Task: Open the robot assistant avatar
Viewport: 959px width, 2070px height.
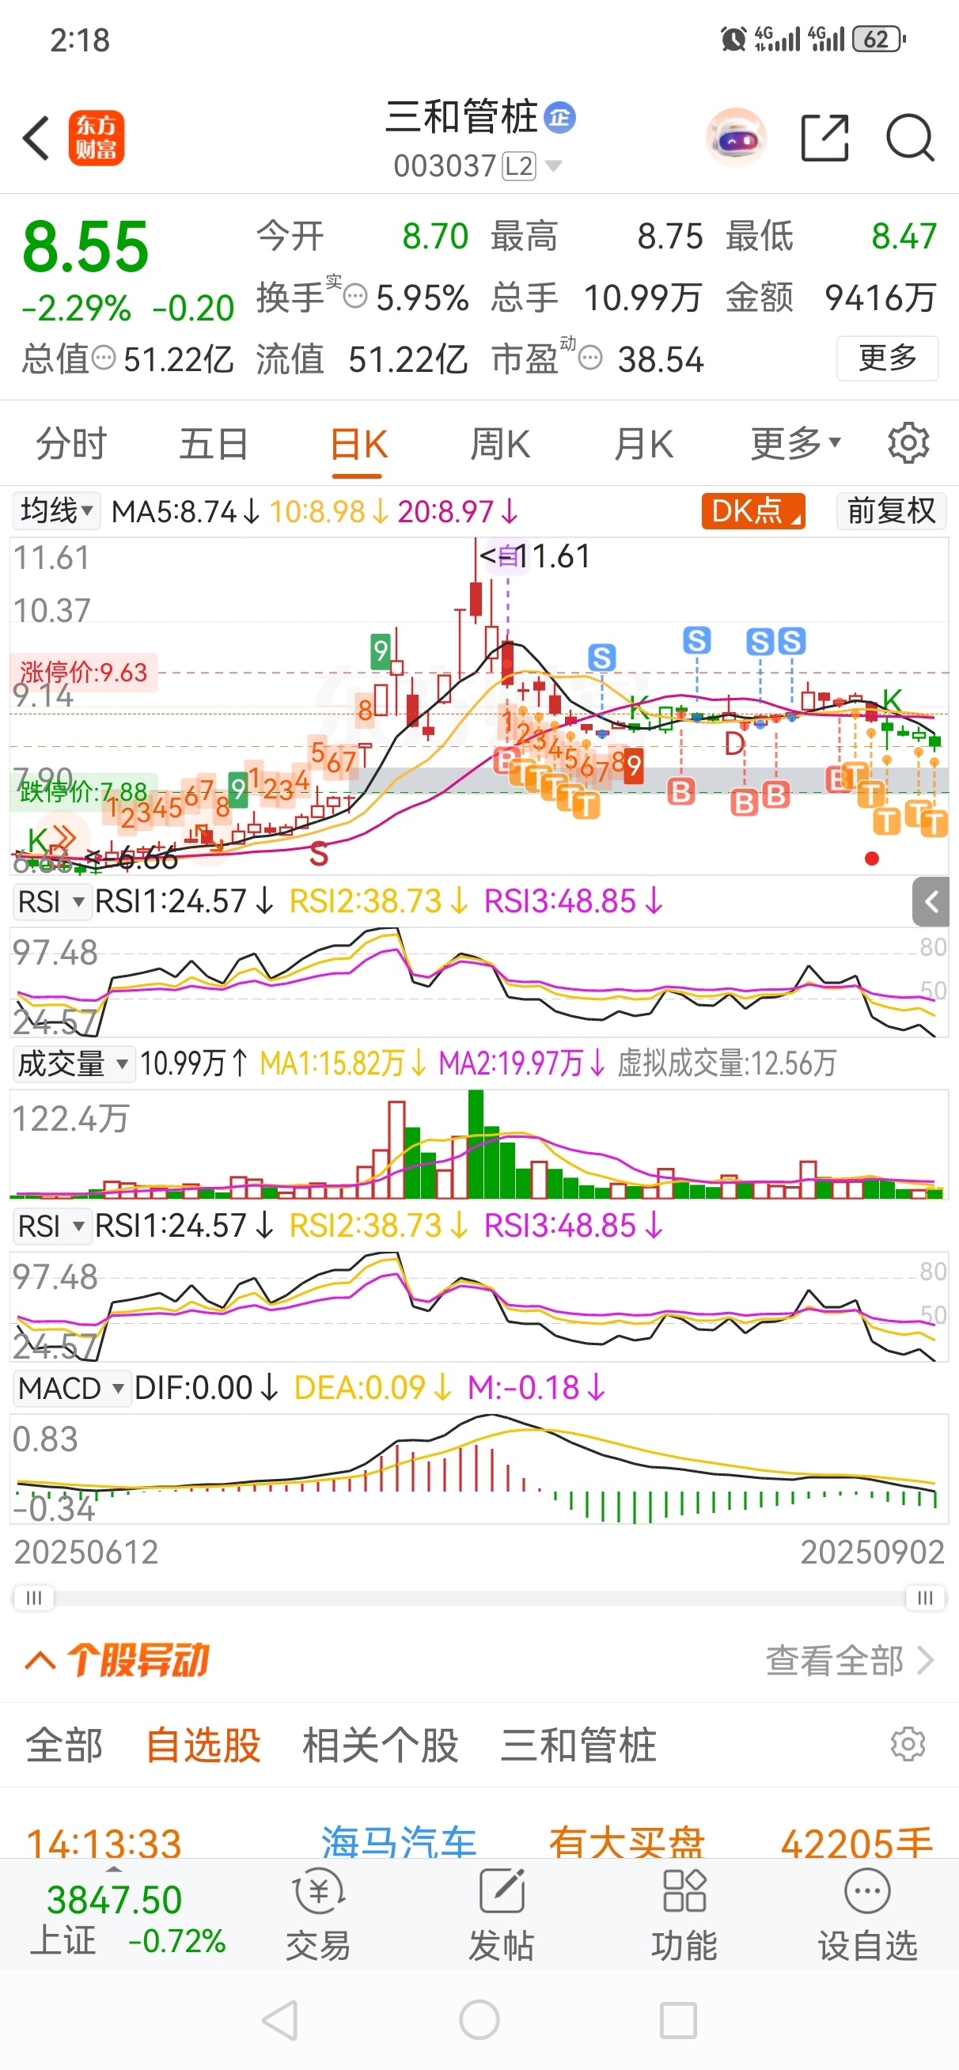Action: tap(736, 138)
